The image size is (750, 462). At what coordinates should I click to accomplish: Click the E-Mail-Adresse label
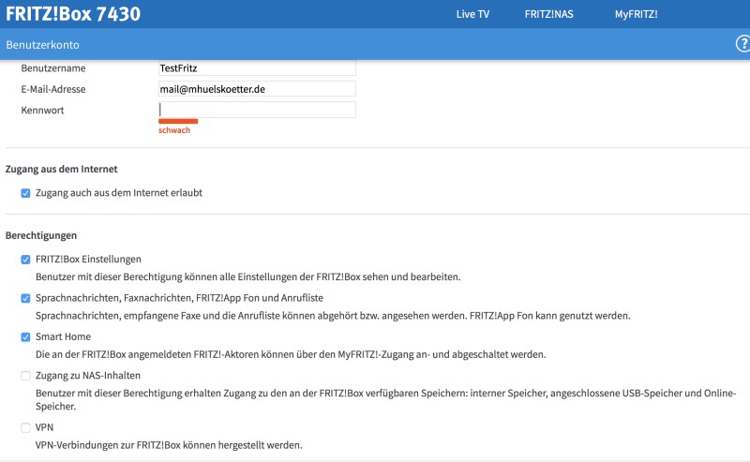point(53,89)
